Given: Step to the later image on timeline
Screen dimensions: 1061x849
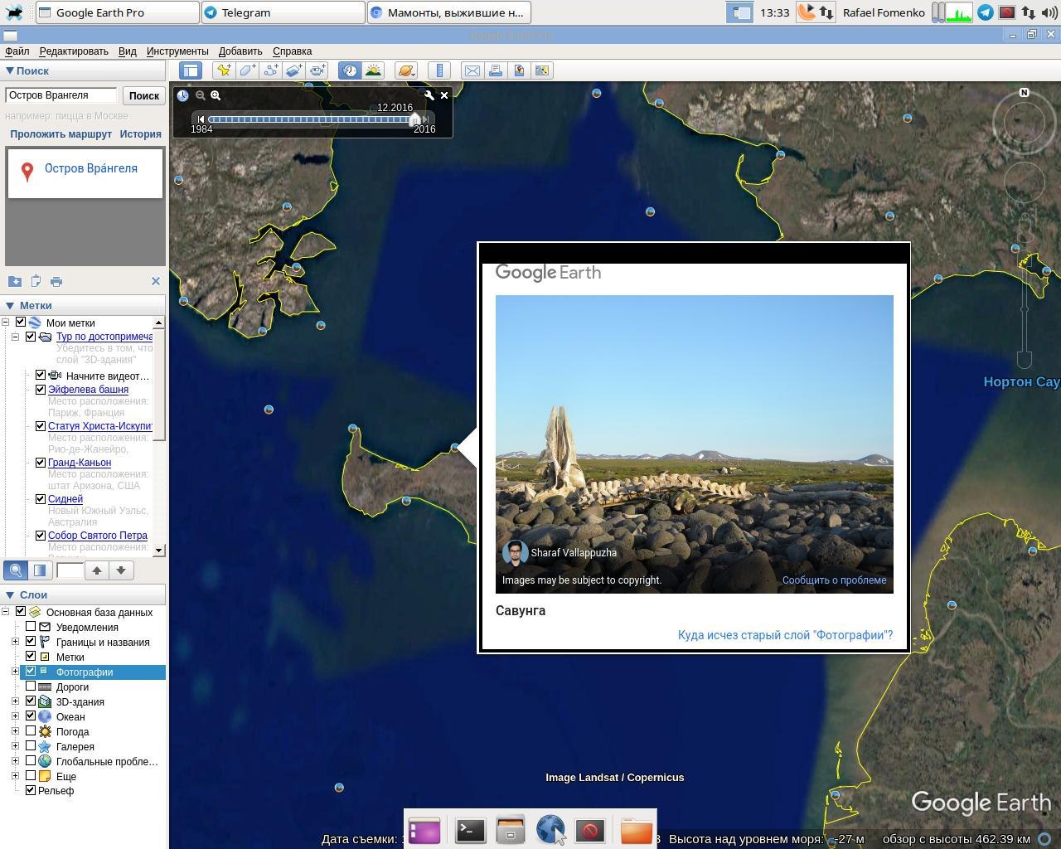Looking at the screenshot, I should [x=425, y=119].
